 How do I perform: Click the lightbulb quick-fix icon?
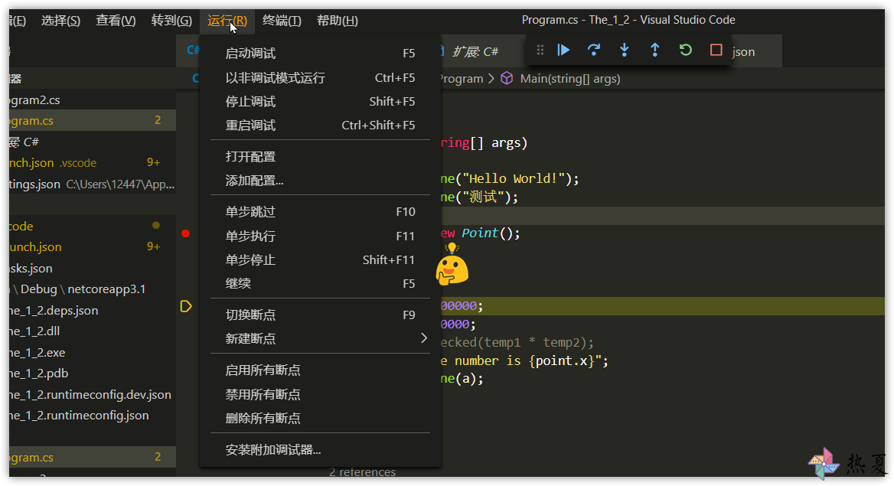[x=452, y=248]
